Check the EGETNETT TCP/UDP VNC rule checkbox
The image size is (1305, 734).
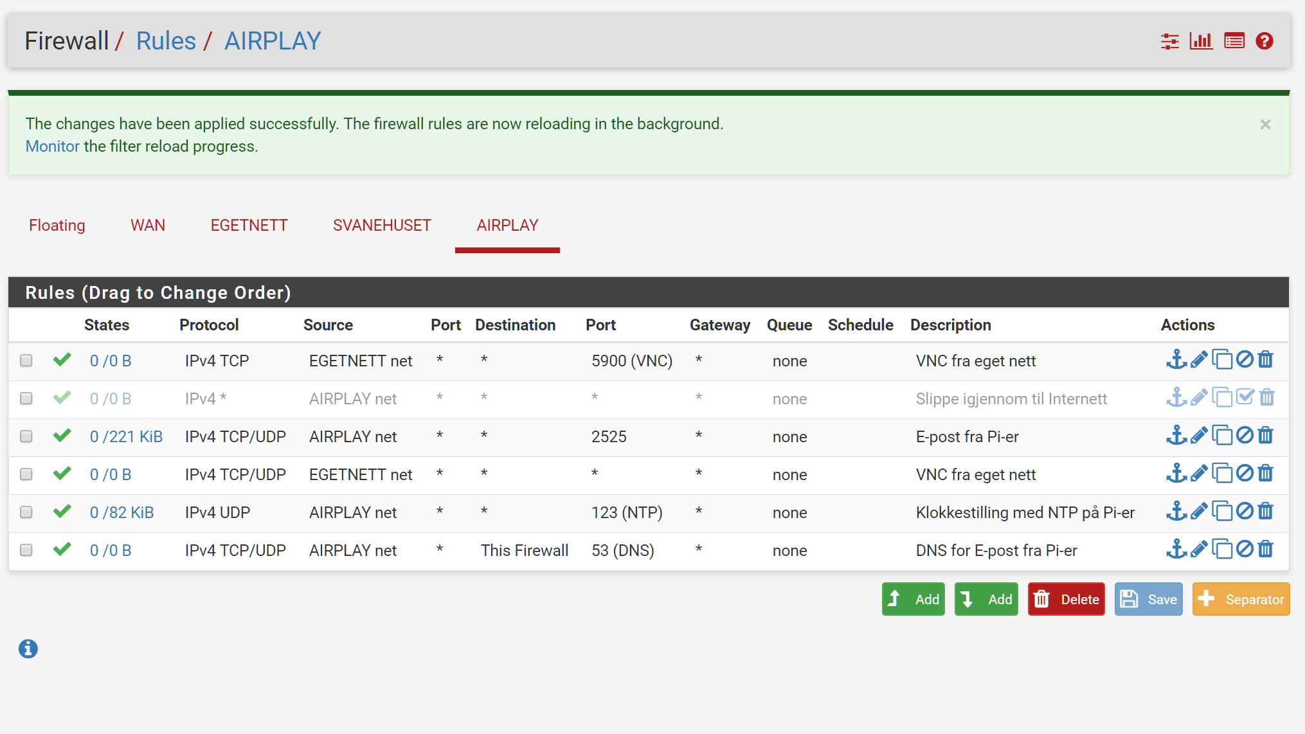coord(26,474)
